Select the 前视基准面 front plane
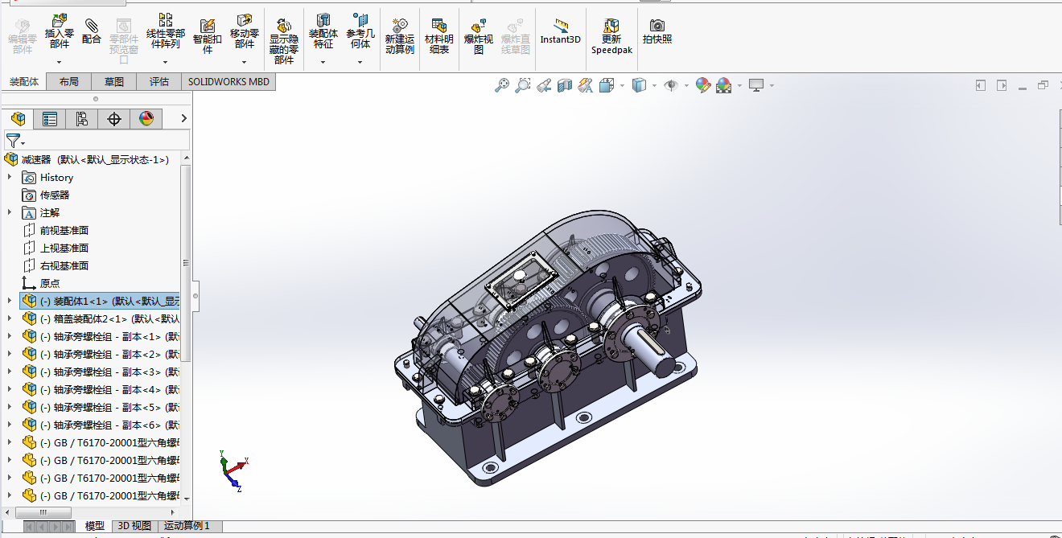Image resolution: width=1062 pixels, height=538 pixels. tap(64, 230)
